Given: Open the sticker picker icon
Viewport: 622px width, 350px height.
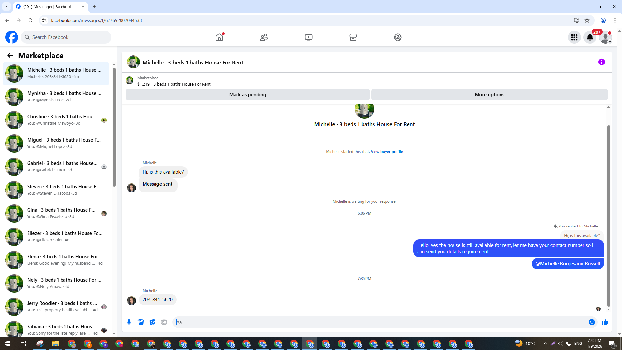Looking at the screenshot, I should [152, 322].
